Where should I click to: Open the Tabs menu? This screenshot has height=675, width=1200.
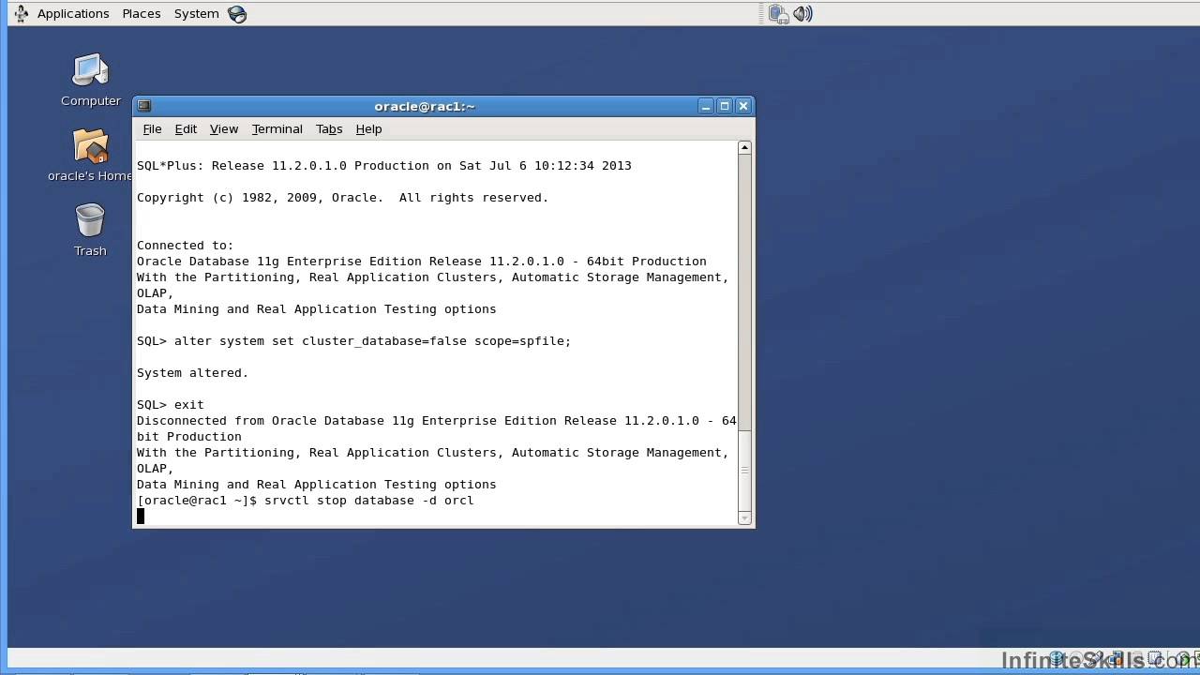(329, 129)
